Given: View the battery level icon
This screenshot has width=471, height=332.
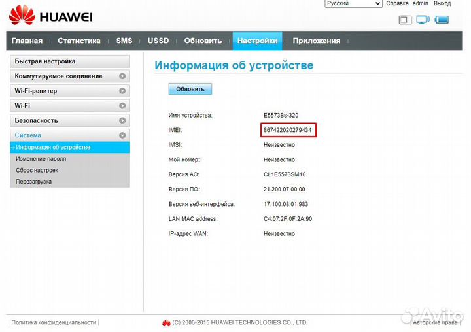Looking at the screenshot, I should pos(442,20).
